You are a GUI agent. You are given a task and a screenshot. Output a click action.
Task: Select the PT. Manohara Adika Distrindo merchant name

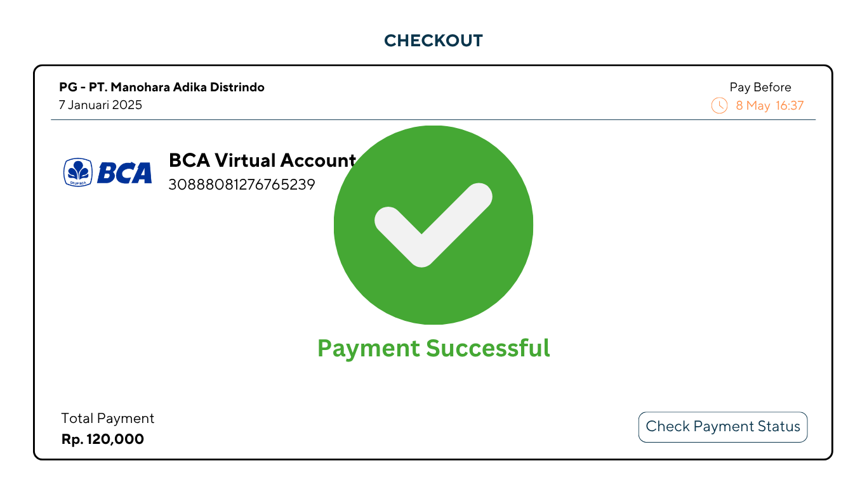pyautogui.click(x=175, y=88)
